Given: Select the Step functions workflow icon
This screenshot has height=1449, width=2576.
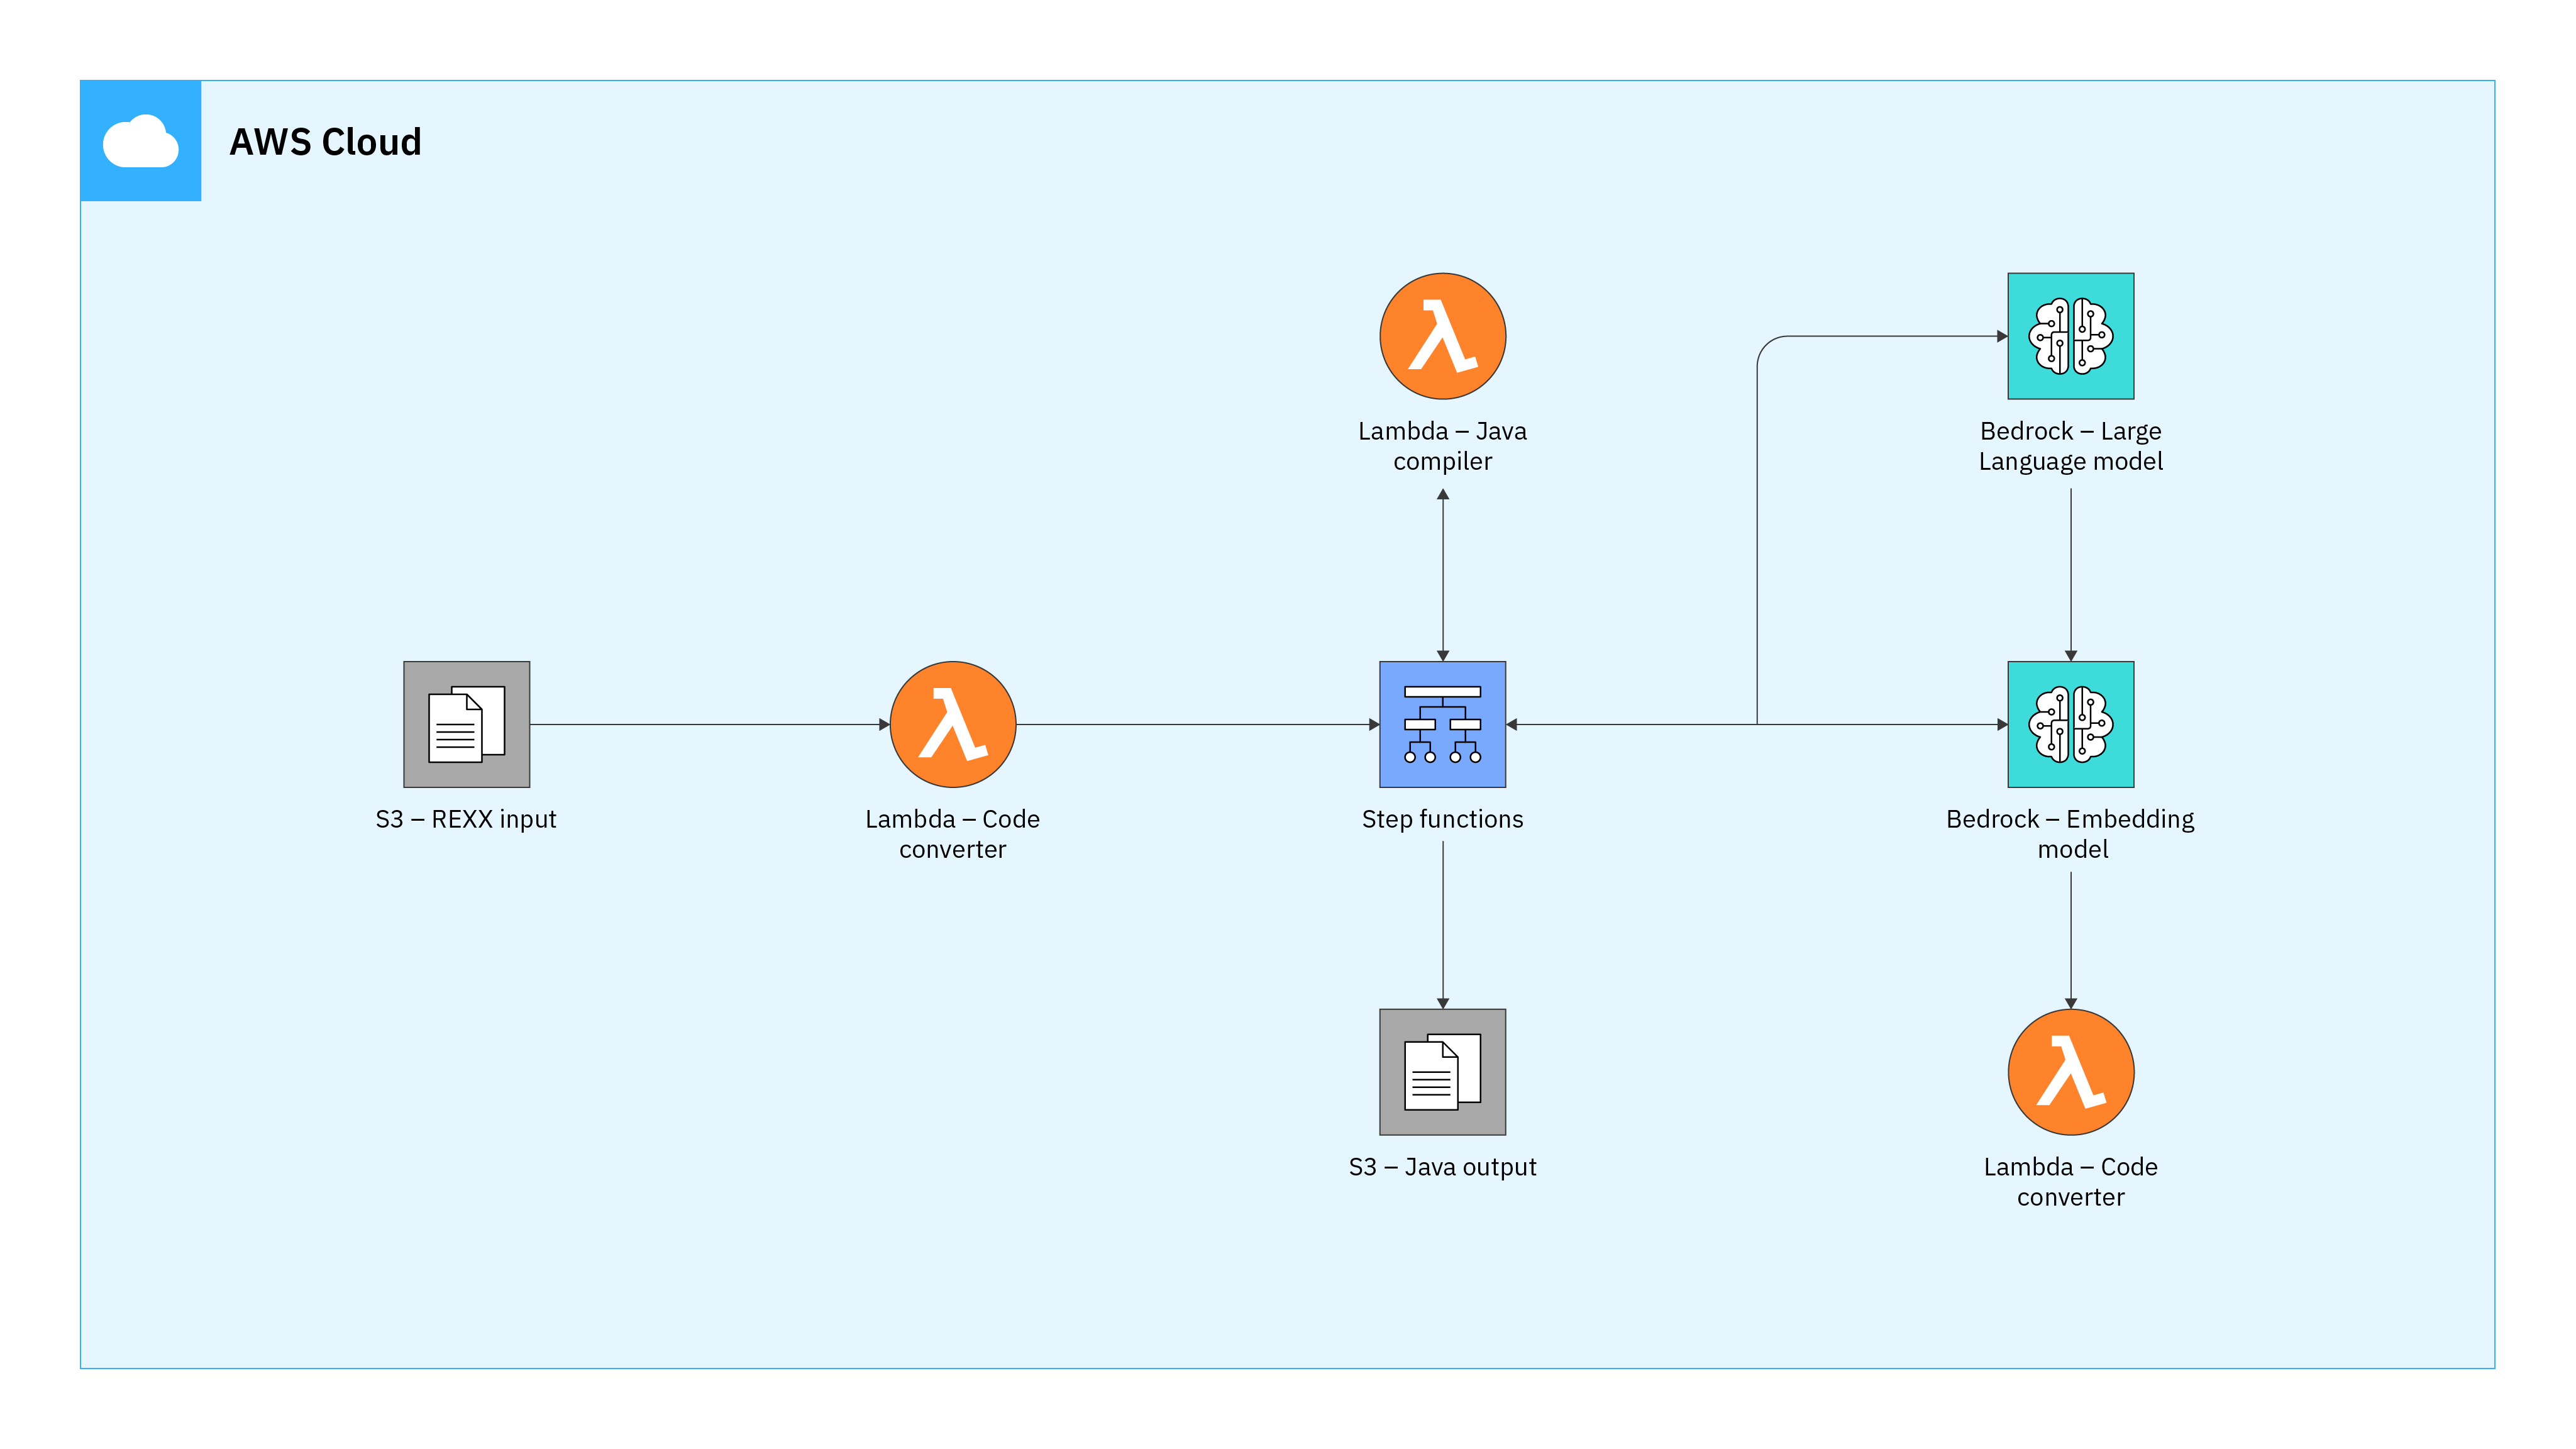Looking at the screenshot, I should pos(1442,724).
